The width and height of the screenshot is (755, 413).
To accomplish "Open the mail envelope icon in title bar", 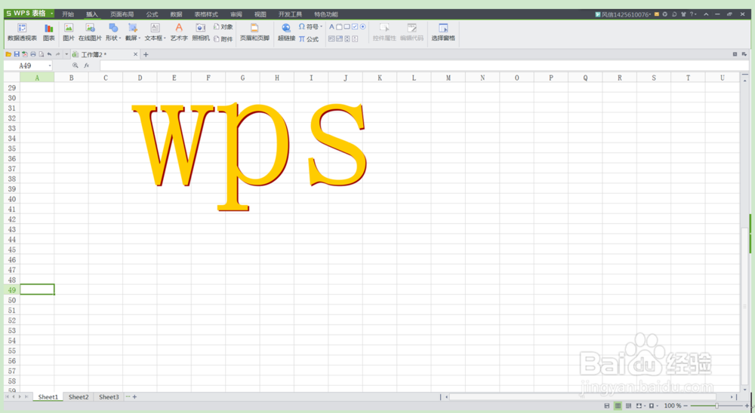I will (656, 14).
